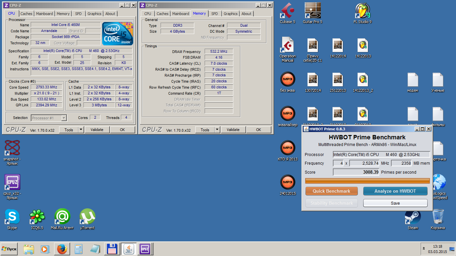Launch Skype from the desktop
Image resolution: width=456 pixels, height=256 pixels.
(x=12, y=219)
